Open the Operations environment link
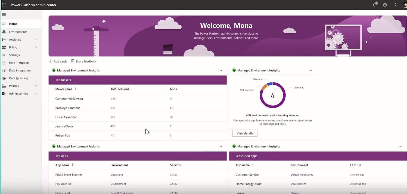This screenshot has height=194, width=407. click(x=117, y=175)
